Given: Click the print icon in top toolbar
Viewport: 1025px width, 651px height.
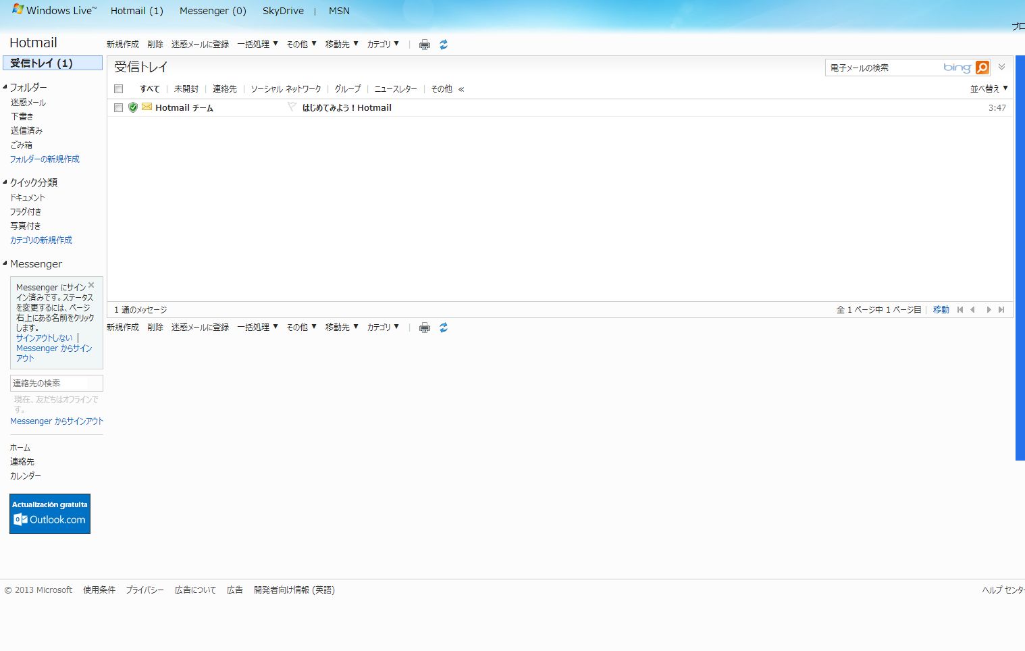Looking at the screenshot, I should pos(424,45).
